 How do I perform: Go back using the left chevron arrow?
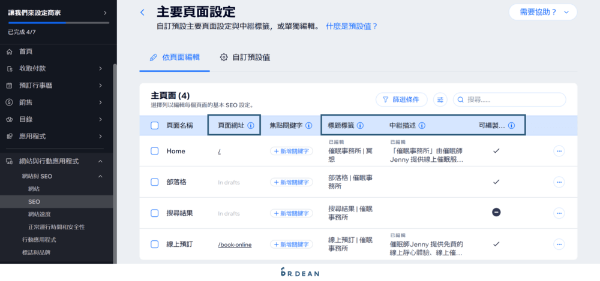pyautogui.click(x=142, y=12)
